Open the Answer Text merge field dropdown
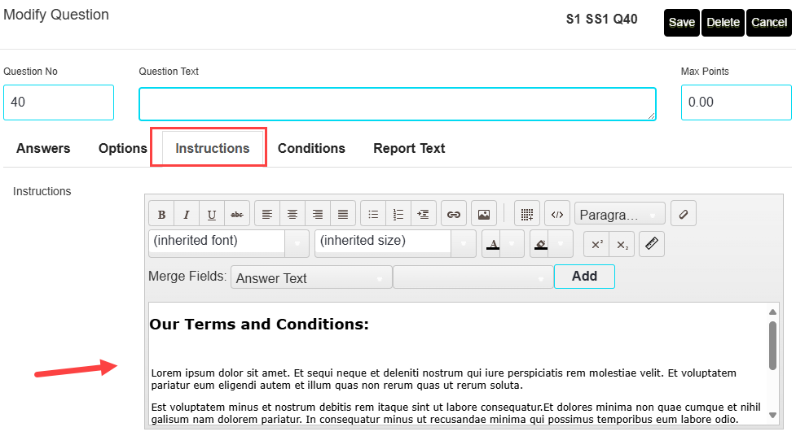The height and width of the screenshot is (436, 796). (310, 278)
